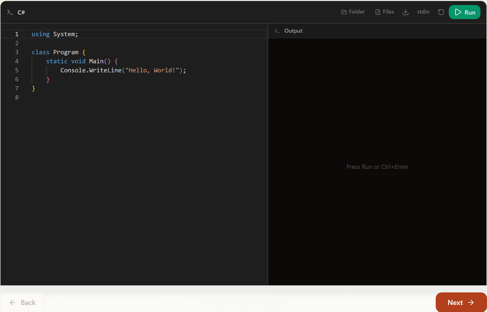
Task: Run the C# code
Action: click(x=464, y=12)
